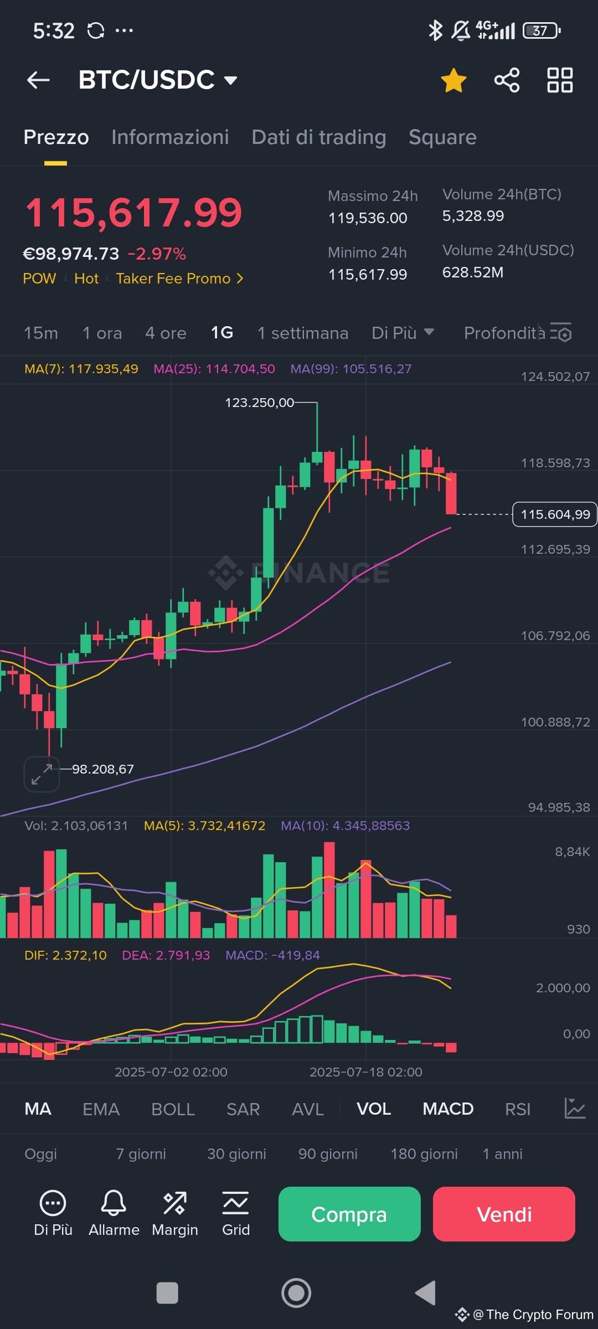This screenshot has width=598, height=1329.
Task: Select the 30 giorni range option
Action: point(236,1154)
